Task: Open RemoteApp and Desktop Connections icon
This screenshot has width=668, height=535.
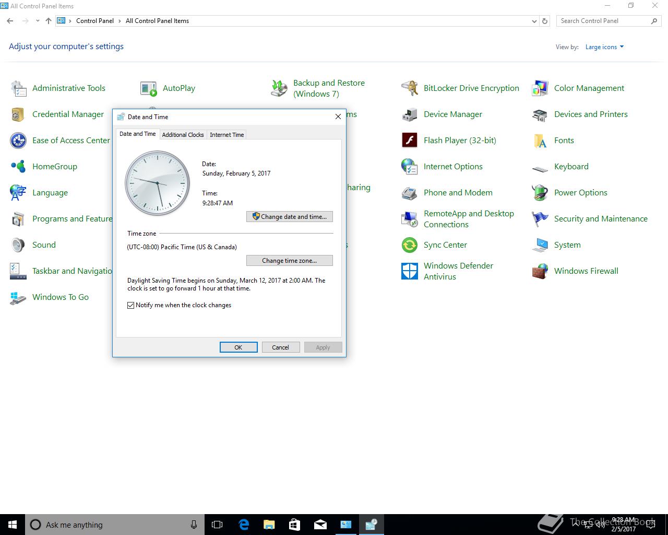Action: (410, 219)
